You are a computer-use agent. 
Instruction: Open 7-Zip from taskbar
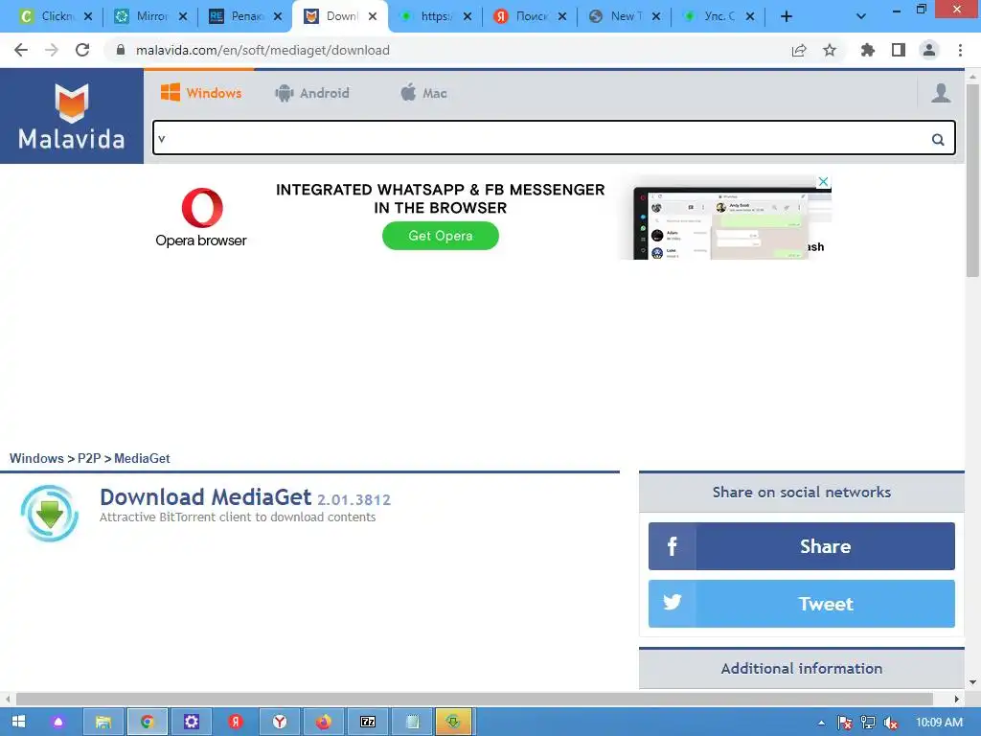click(368, 722)
